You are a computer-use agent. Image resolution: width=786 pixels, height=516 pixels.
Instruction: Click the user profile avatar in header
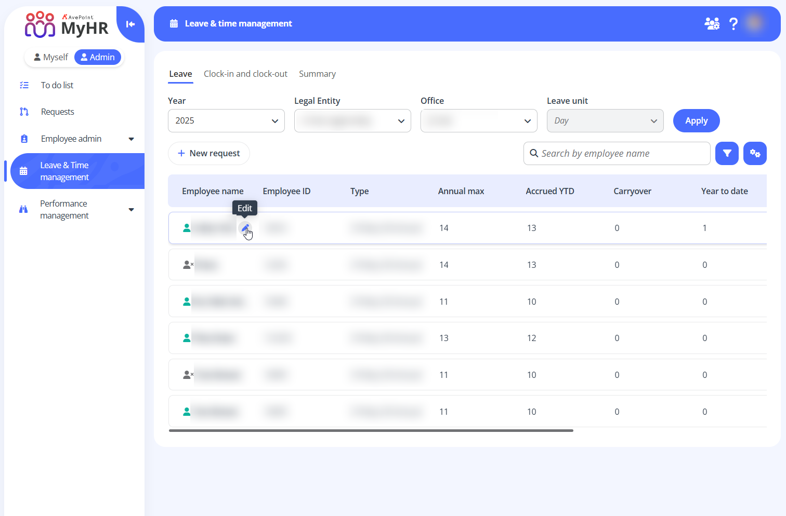tap(754, 23)
